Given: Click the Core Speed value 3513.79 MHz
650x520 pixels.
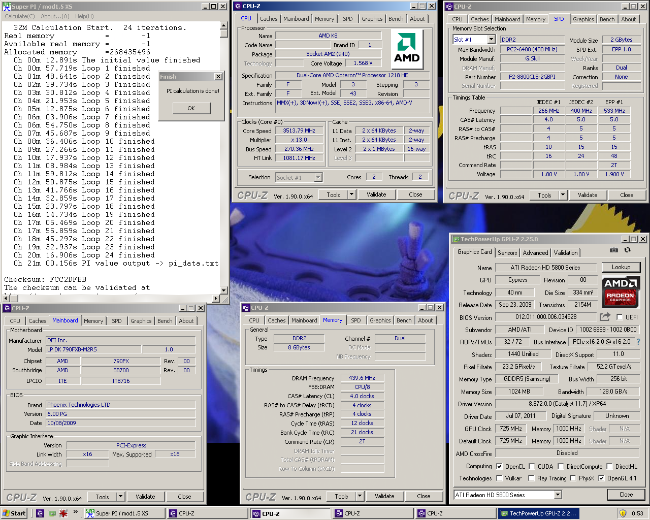Looking at the screenshot, I should coord(299,131).
